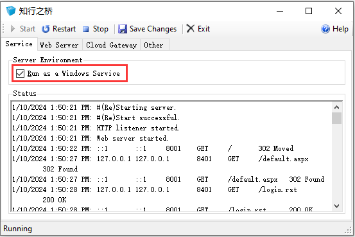The height and width of the screenshot is (237, 355).
Task: Click the Restart label in toolbar
Action: click(x=64, y=29)
